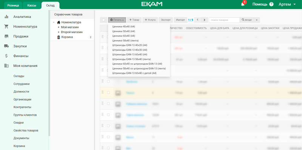Go to next page arrow
Screen dimensions: 302x150
coord(204,20)
